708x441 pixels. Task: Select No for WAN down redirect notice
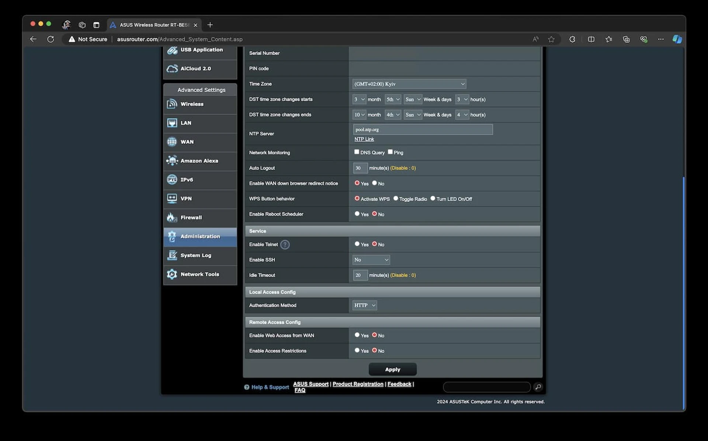(x=374, y=183)
